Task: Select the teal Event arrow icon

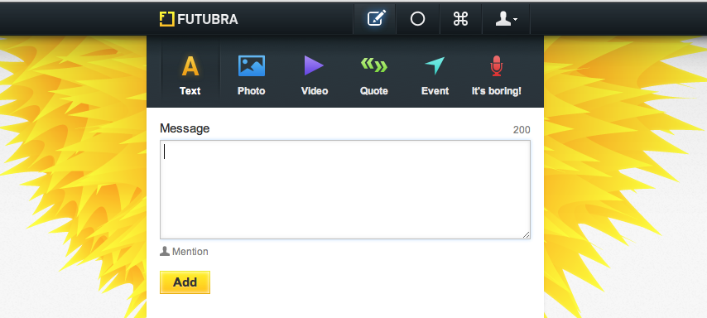Action: [x=435, y=66]
